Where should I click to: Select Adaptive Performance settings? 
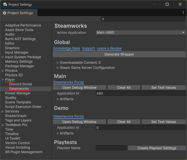pyautogui.click(x=23, y=25)
